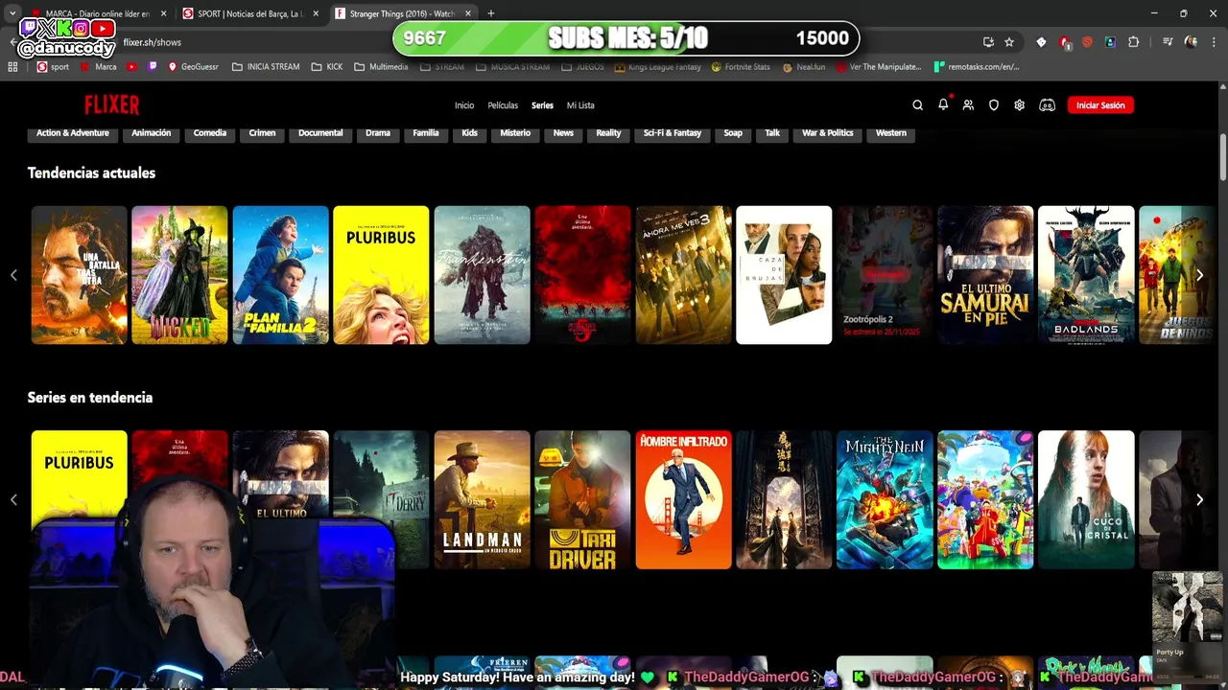
Task: Click the shield icon in Flixer header
Action: tap(994, 105)
